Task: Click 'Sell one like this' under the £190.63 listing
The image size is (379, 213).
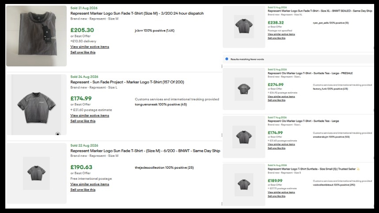Action: [x=83, y=190]
